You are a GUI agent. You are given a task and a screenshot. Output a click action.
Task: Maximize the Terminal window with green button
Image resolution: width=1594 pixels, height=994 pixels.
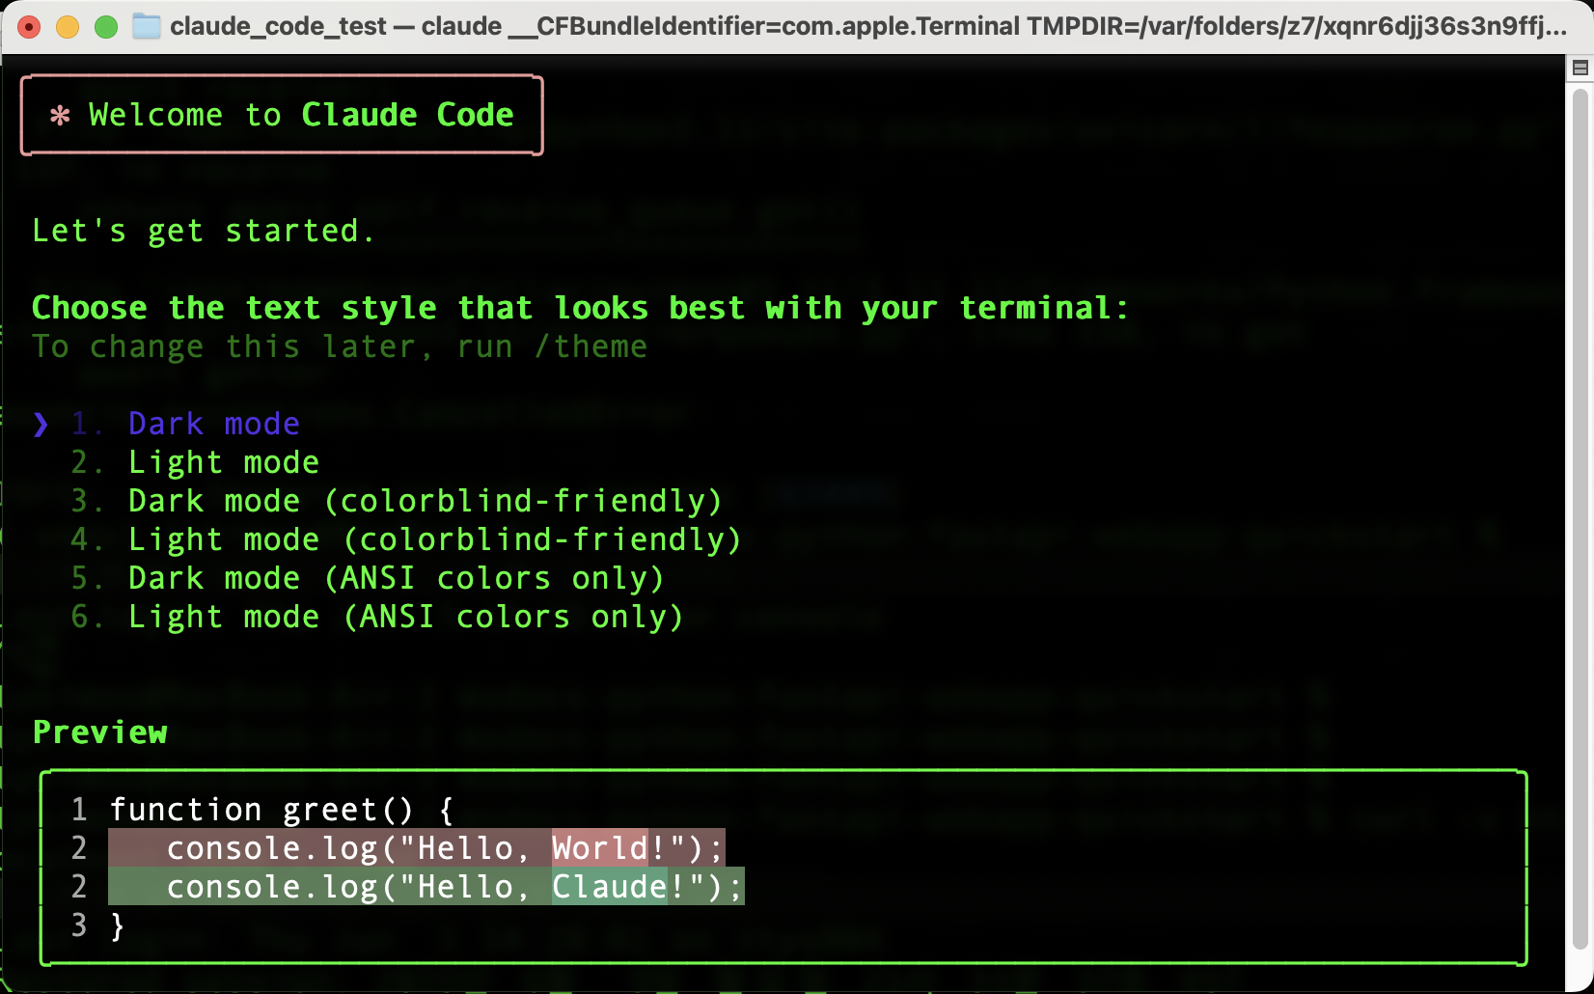pos(106,27)
